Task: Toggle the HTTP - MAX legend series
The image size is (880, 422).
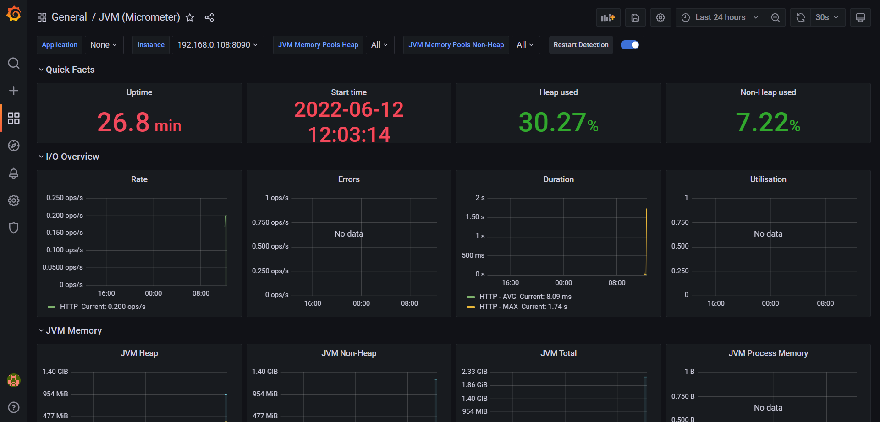Action: [499, 307]
